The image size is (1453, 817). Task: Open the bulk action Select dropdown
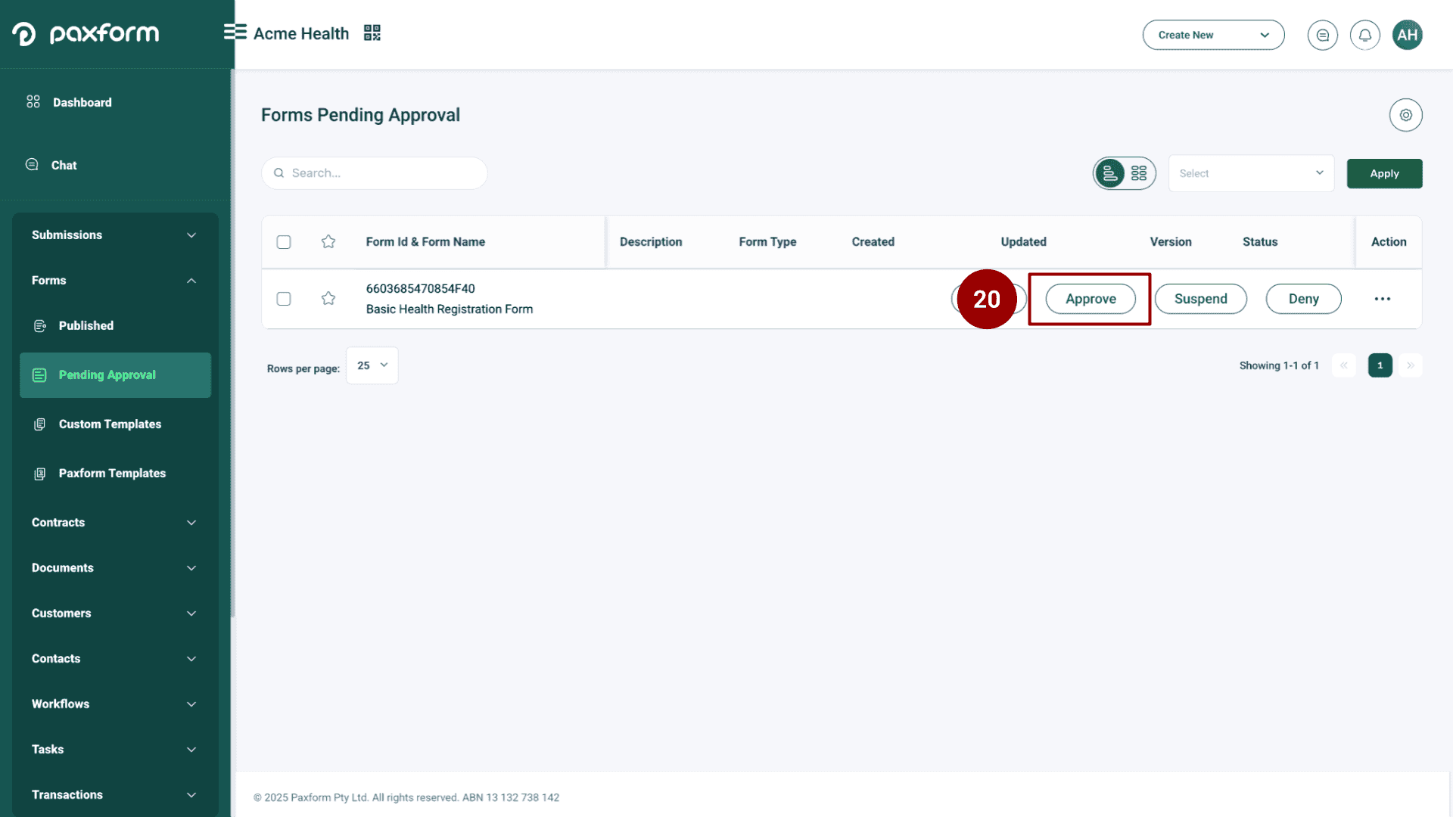click(x=1251, y=173)
